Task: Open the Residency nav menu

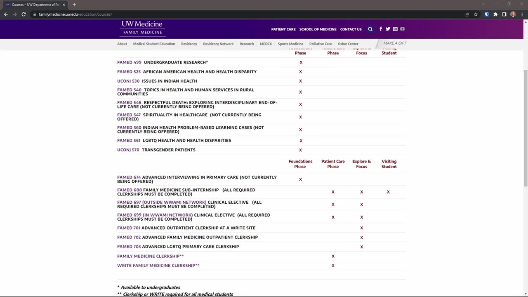Action: pos(189,44)
